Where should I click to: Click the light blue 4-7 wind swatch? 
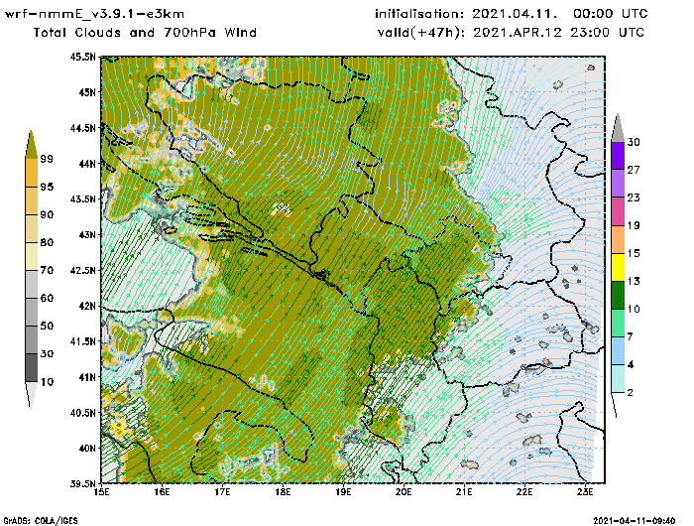pos(618,350)
